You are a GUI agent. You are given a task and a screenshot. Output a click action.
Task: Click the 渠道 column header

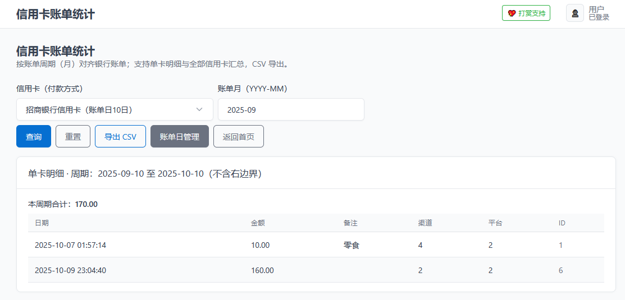tap(425, 223)
